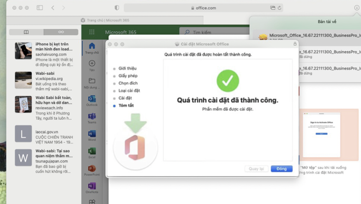Open Word in the left app bar
This screenshot has height=204, width=361.
tap(92, 134)
